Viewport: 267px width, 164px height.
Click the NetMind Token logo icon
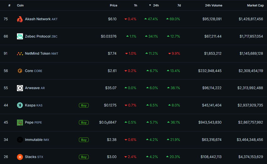(x=20, y=54)
